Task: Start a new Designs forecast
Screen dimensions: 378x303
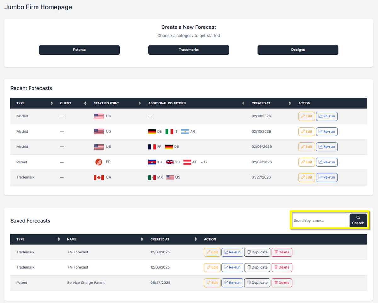Action: 298,50
